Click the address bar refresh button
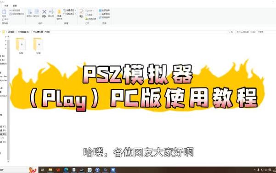Screen dimensions: 276x173 [232, 32]
